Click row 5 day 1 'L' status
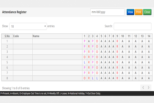 tap(84, 63)
